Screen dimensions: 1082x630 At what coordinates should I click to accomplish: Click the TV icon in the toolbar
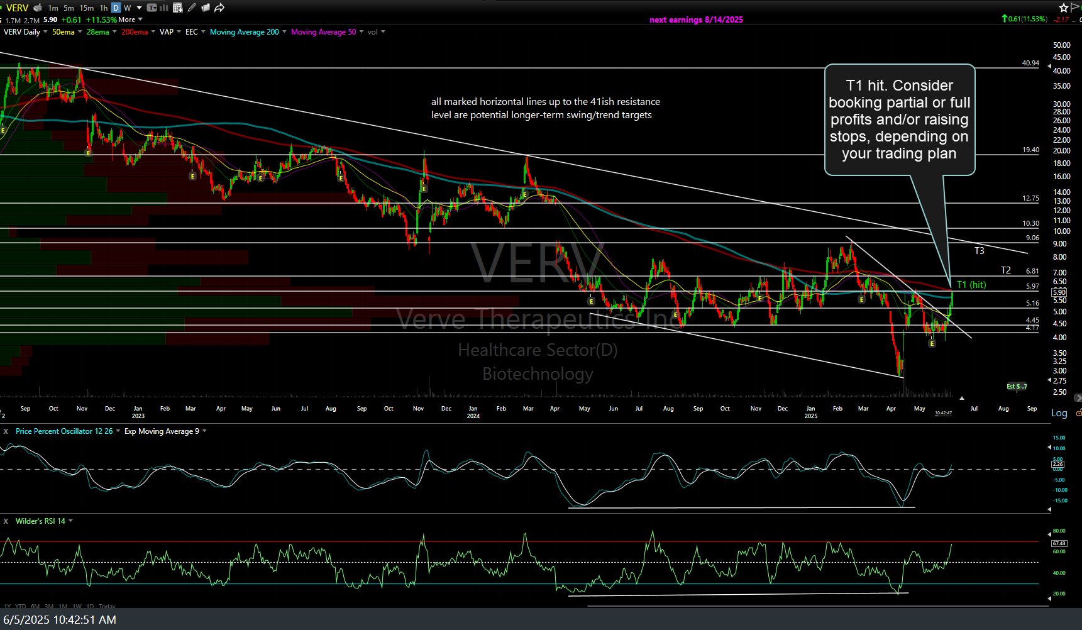coord(152,8)
